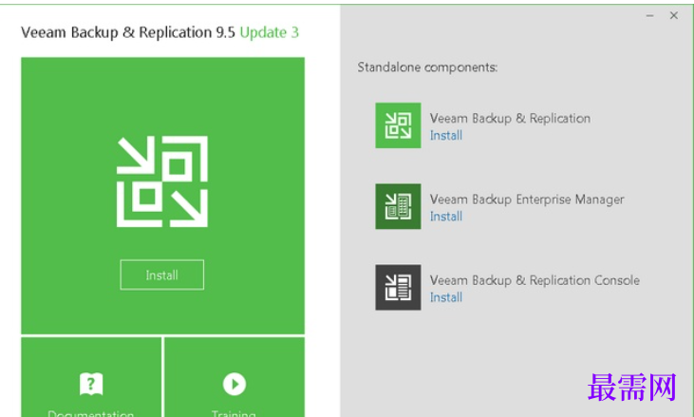Click the Standalone components heading
The width and height of the screenshot is (694, 417).
[427, 67]
